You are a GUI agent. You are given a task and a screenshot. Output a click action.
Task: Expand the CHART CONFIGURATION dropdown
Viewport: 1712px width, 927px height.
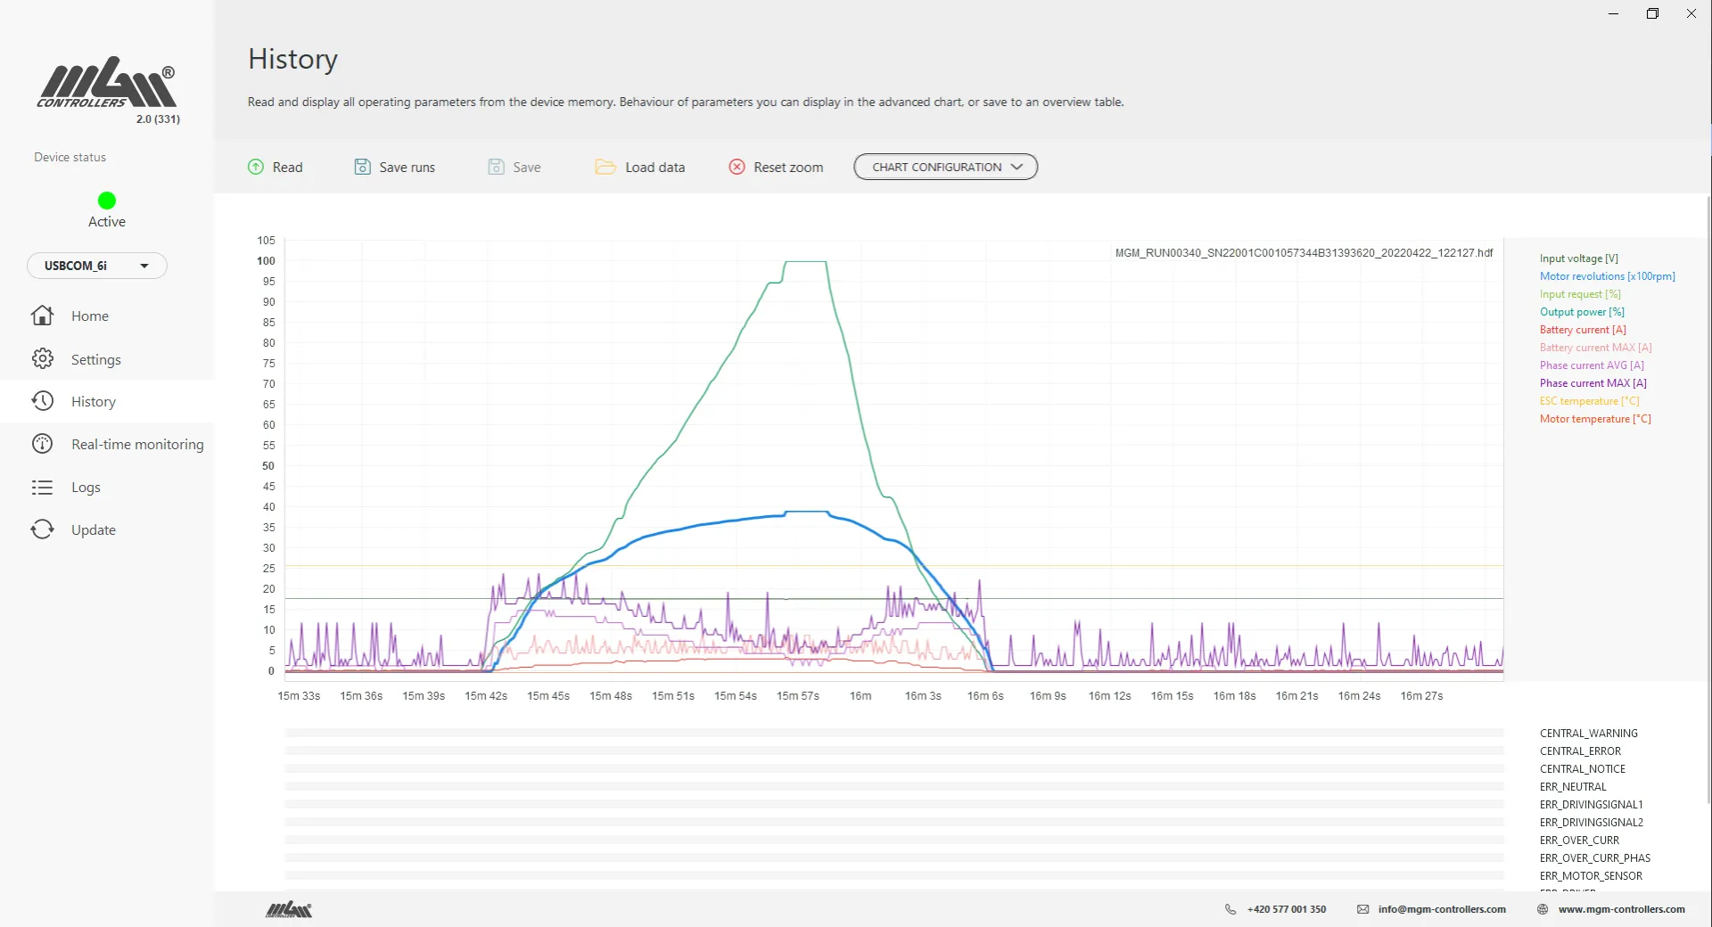click(x=945, y=167)
